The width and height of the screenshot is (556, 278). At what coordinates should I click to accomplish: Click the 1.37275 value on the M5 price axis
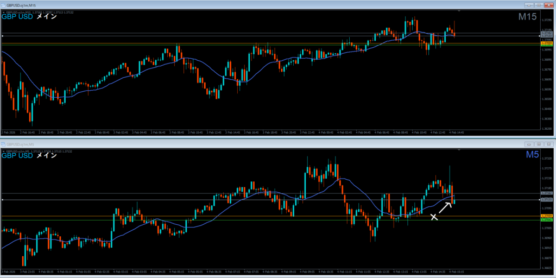(x=546, y=169)
